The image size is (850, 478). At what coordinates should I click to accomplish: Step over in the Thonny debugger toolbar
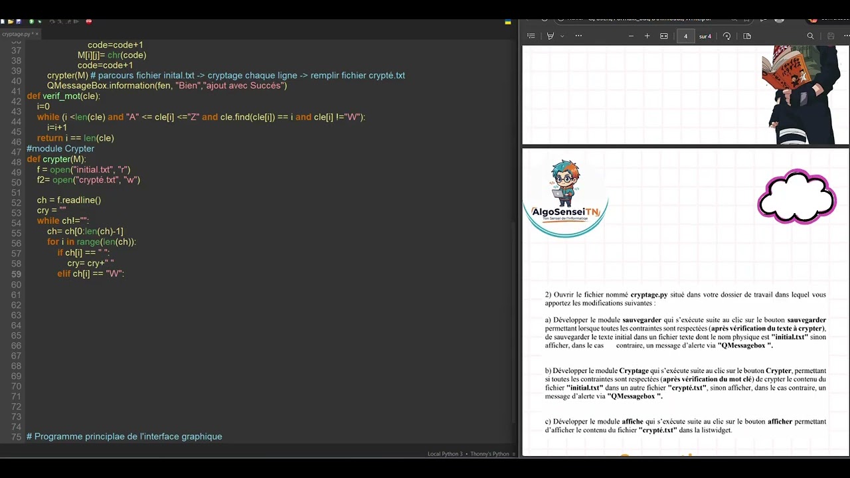[x=52, y=22]
